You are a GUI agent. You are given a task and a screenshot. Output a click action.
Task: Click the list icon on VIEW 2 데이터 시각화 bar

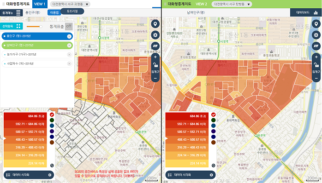click(x=170, y=175)
